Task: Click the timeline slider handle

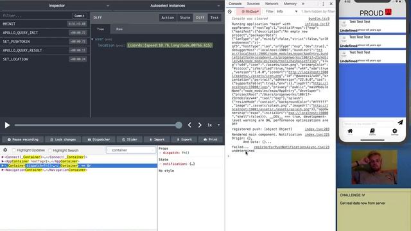Action: (179, 125)
